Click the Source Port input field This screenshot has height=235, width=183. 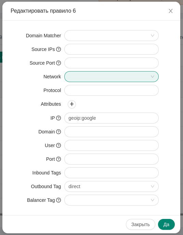pos(112,63)
